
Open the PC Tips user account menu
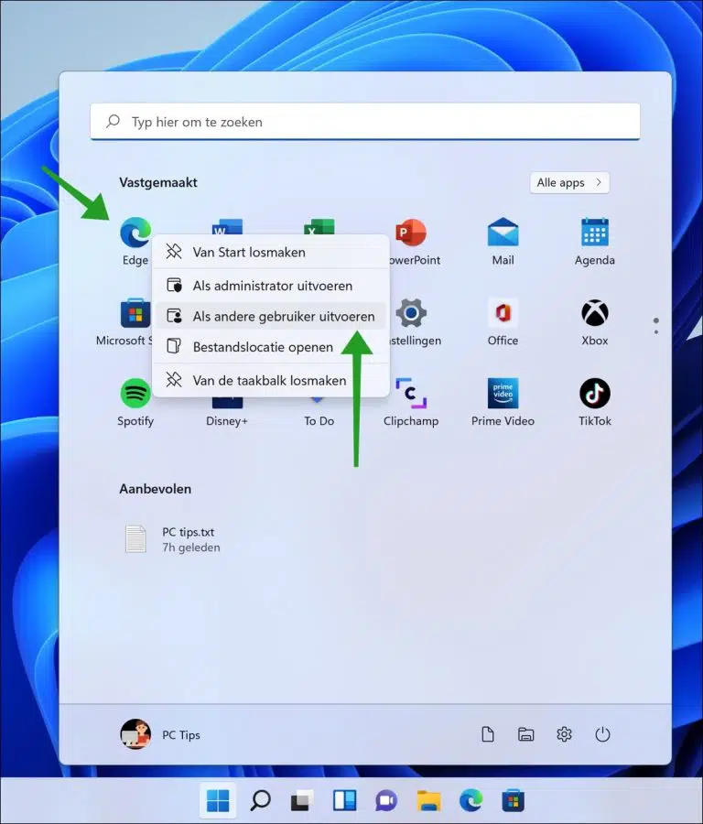click(x=161, y=734)
